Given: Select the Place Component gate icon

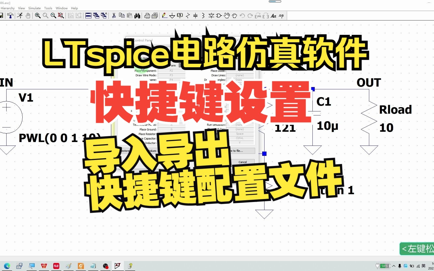Looking at the screenshot, I should pyautogui.click(x=219, y=16).
